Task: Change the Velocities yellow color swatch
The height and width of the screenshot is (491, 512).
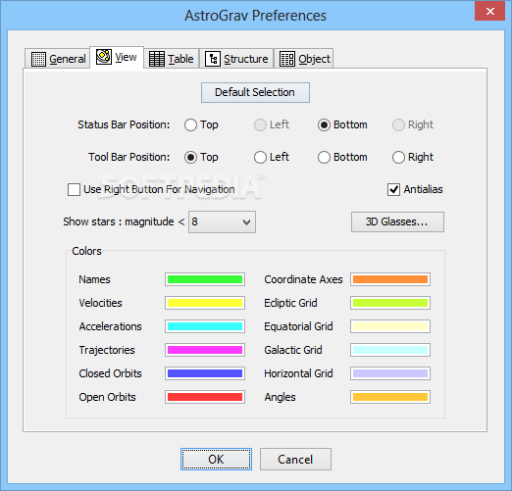Action: 205,303
